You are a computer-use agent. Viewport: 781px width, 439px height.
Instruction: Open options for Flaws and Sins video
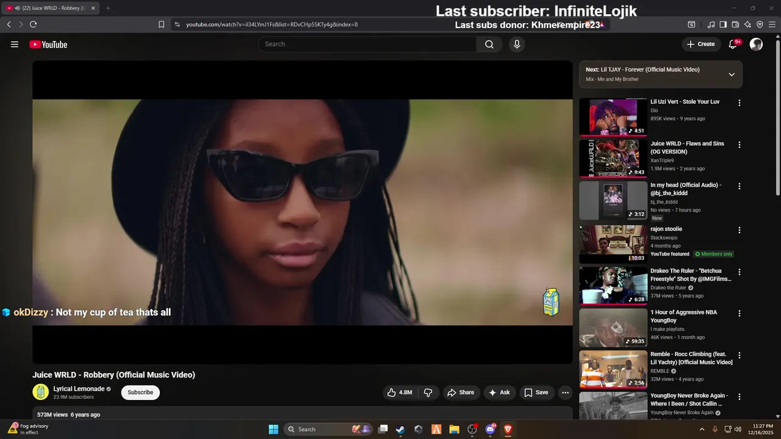(740, 145)
